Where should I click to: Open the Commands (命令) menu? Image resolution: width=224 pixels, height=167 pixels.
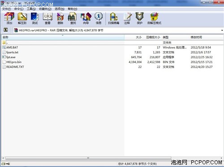tap(19, 9)
